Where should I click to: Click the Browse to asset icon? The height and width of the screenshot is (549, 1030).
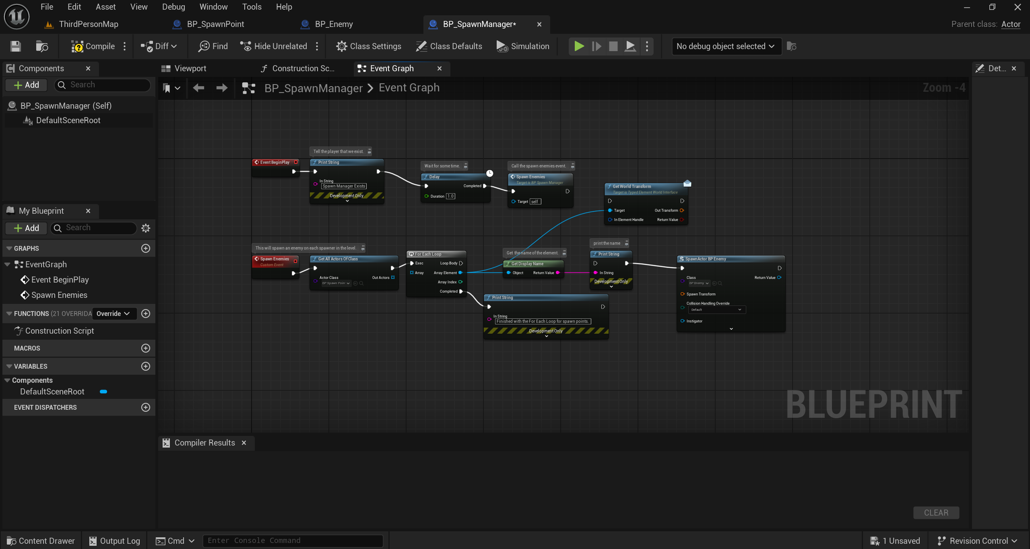42,46
